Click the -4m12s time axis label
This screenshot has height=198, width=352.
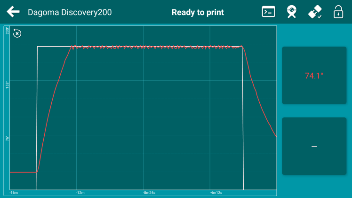[216, 193]
